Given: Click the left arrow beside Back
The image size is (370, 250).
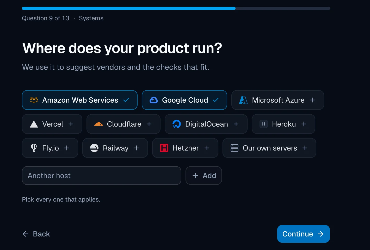Looking at the screenshot, I should [26, 234].
